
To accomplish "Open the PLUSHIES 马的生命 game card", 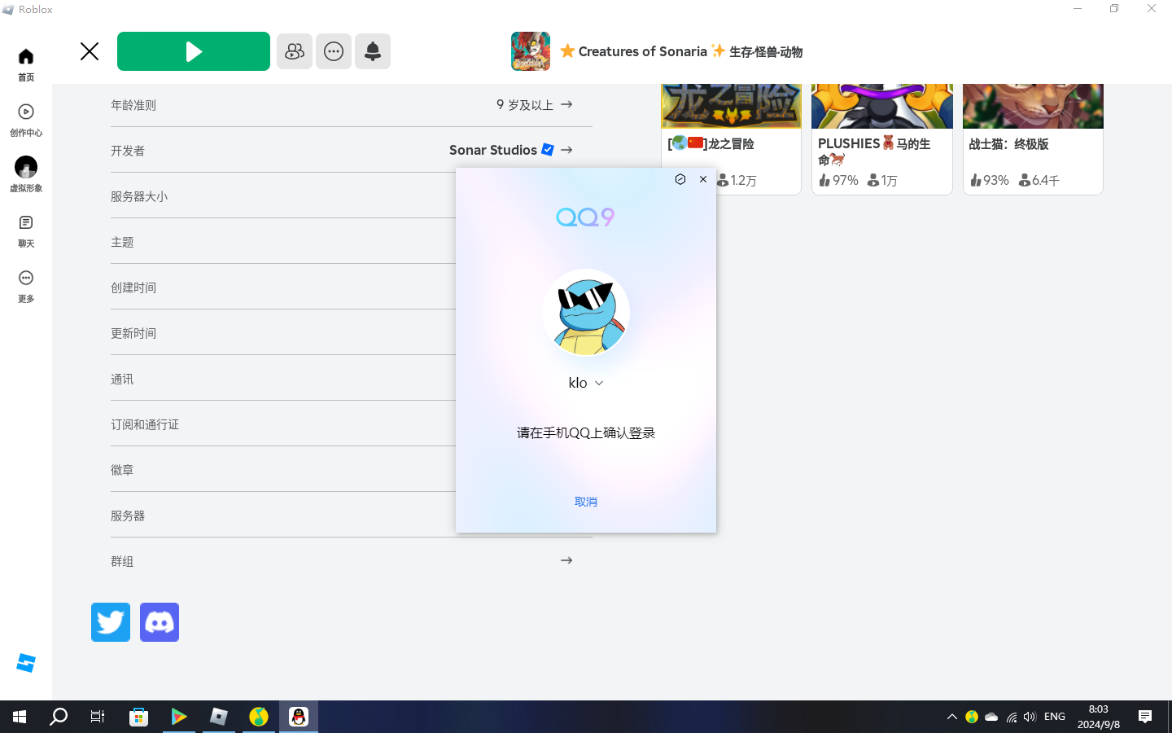I will point(882,139).
